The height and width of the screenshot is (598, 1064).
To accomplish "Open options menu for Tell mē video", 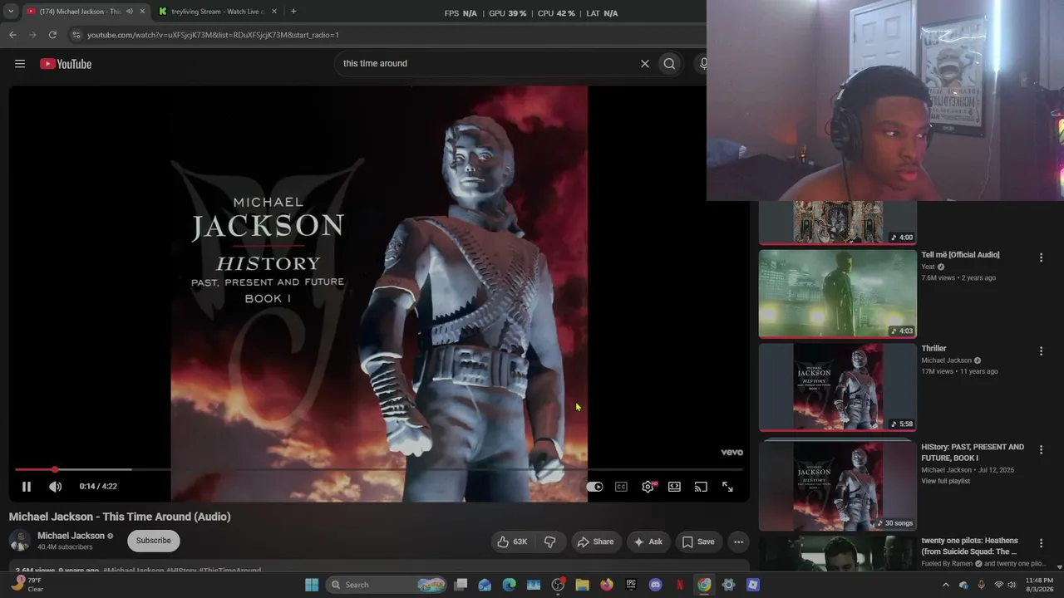I will (x=1041, y=258).
